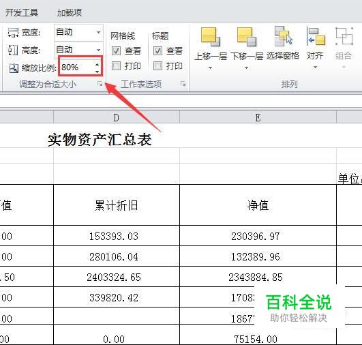The height and width of the screenshot is (345, 362).
Task: Increase scale with the up spinner arrow
Action: [97, 64]
